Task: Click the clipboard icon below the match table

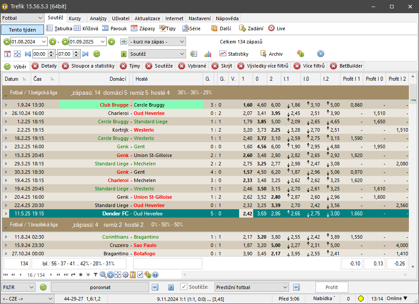Action: coord(133,275)
